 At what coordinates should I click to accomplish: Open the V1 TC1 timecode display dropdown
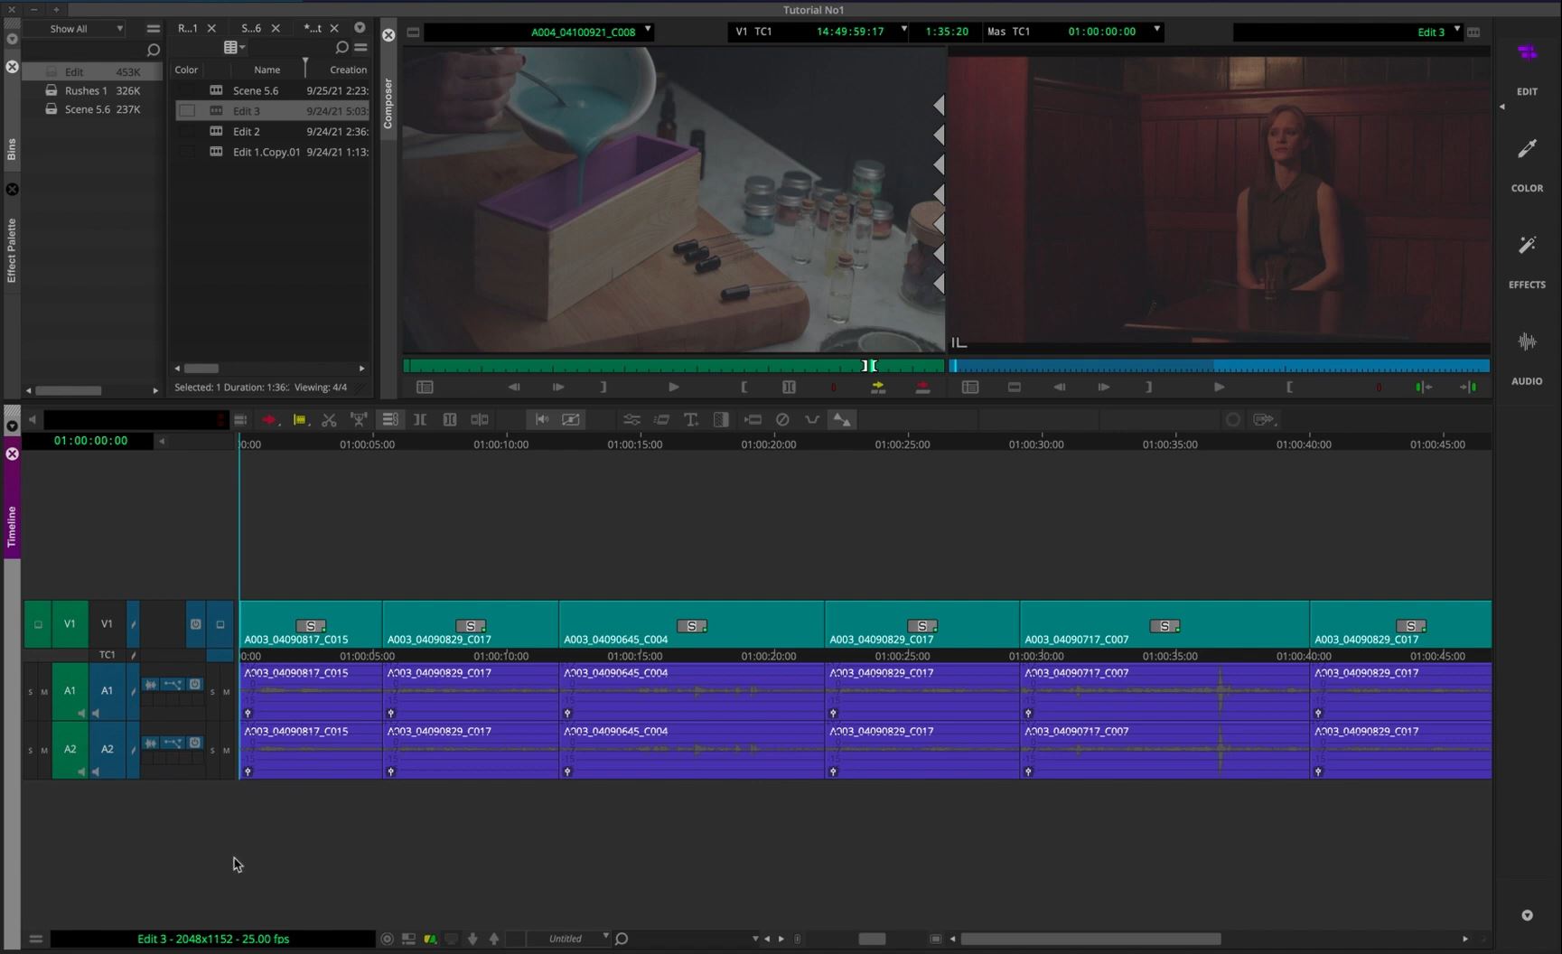coord(903,30)
